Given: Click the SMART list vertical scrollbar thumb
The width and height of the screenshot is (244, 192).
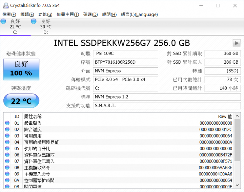Looking at the screenshot, I should pos(237,140).
